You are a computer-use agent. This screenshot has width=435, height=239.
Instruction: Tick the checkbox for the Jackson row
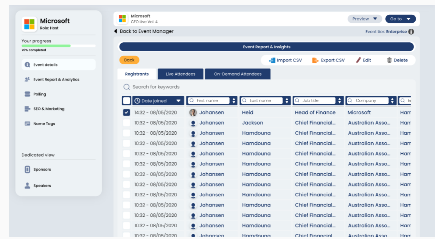[x=126, y=123]
